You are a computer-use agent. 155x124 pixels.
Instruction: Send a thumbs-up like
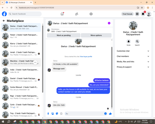coord(110,114)
